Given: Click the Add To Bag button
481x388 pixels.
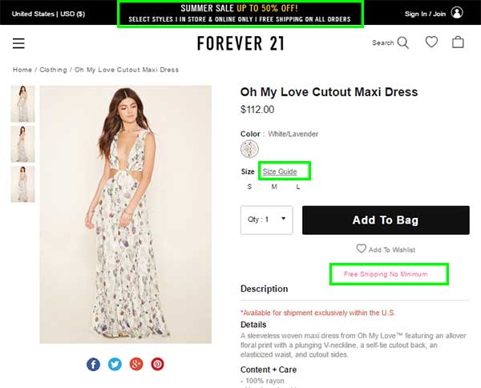Looking at the screenshot, I should coord(386,220).
